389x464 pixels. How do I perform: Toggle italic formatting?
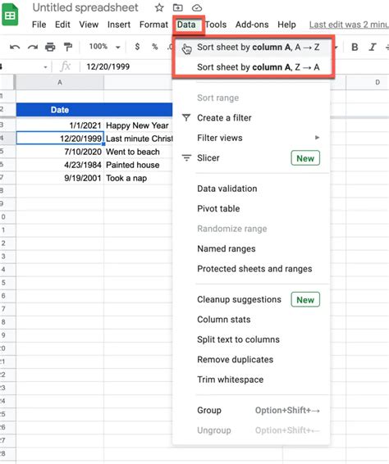(372, 47)
